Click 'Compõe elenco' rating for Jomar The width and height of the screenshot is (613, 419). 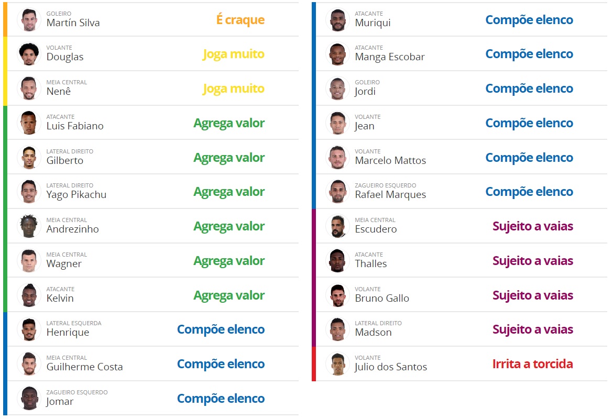pyautogui.click(x=221, y=399)
